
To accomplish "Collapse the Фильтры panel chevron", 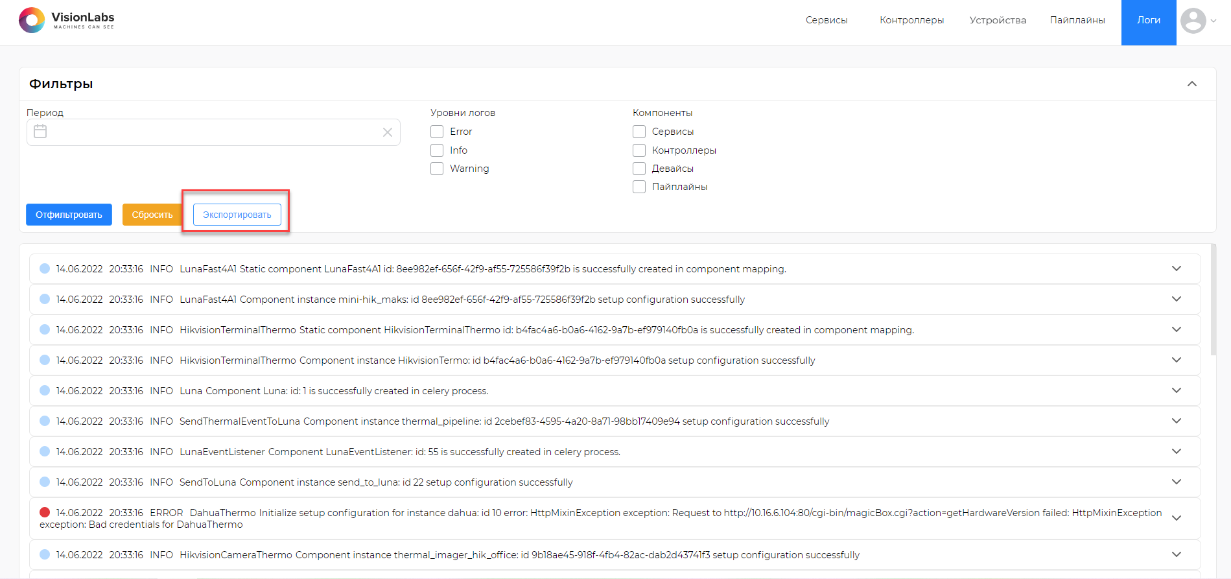I will coord(1191,84).
